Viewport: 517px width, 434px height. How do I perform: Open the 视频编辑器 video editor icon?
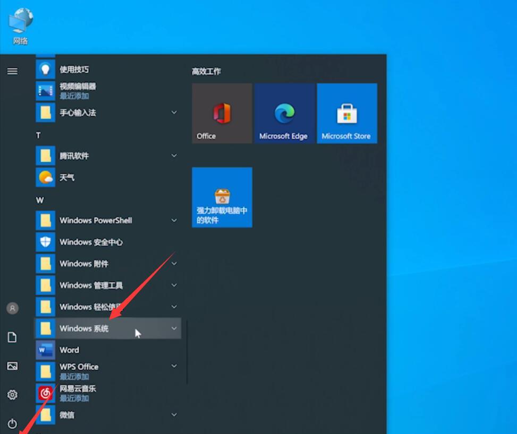[46, 91]
